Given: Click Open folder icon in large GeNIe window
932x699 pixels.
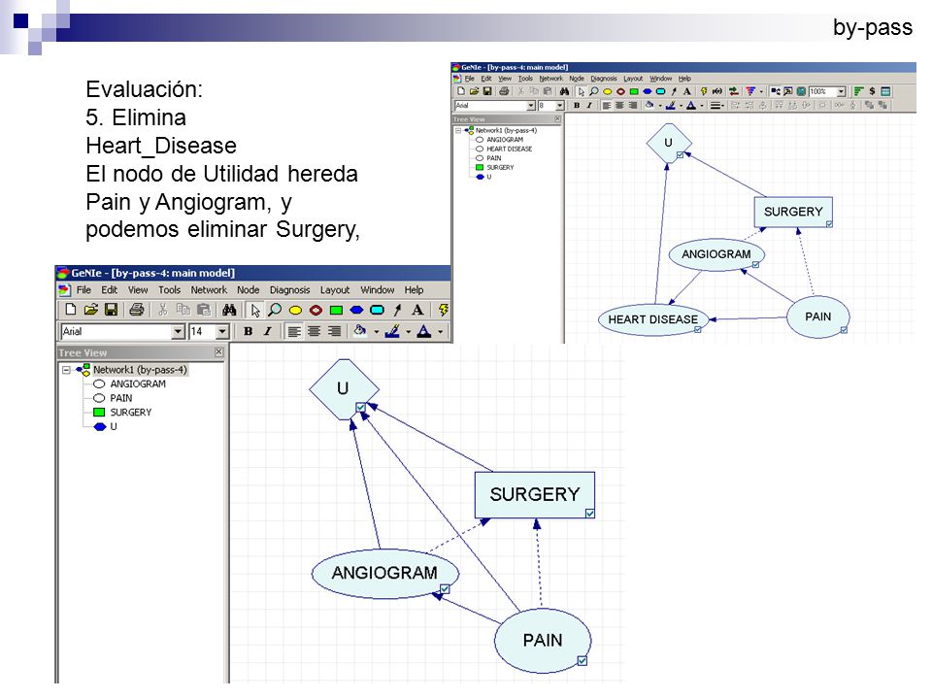Looking at the screenshot, I should [90, 310].
